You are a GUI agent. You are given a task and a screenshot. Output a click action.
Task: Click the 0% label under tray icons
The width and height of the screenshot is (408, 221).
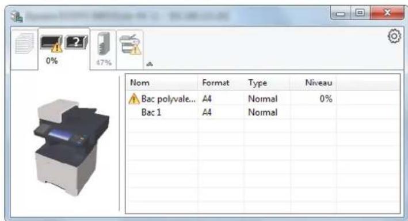click(52, 61)
